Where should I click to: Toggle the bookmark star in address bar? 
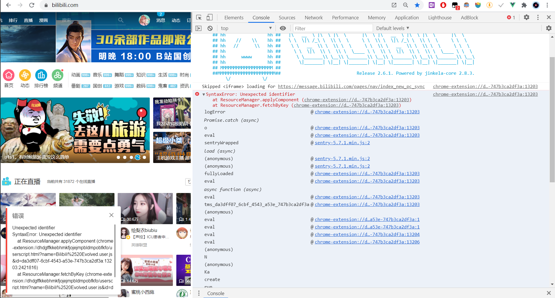417,5
